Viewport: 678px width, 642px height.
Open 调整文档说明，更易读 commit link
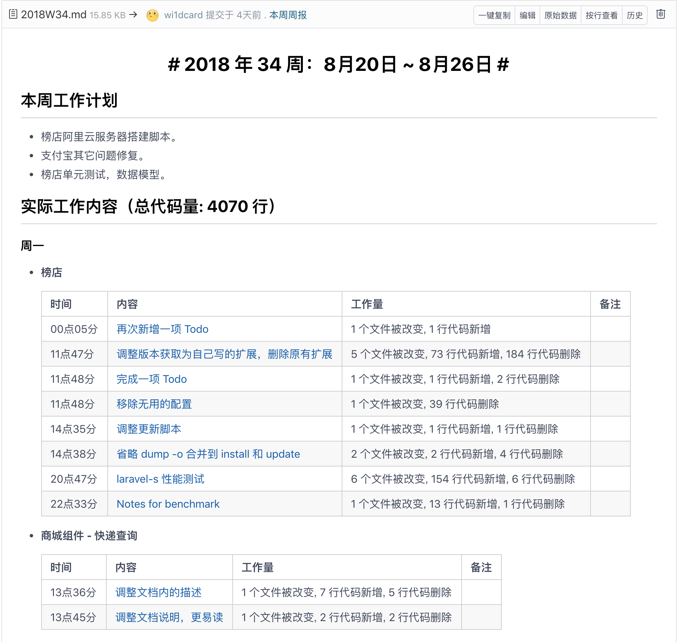click(169, 618)
